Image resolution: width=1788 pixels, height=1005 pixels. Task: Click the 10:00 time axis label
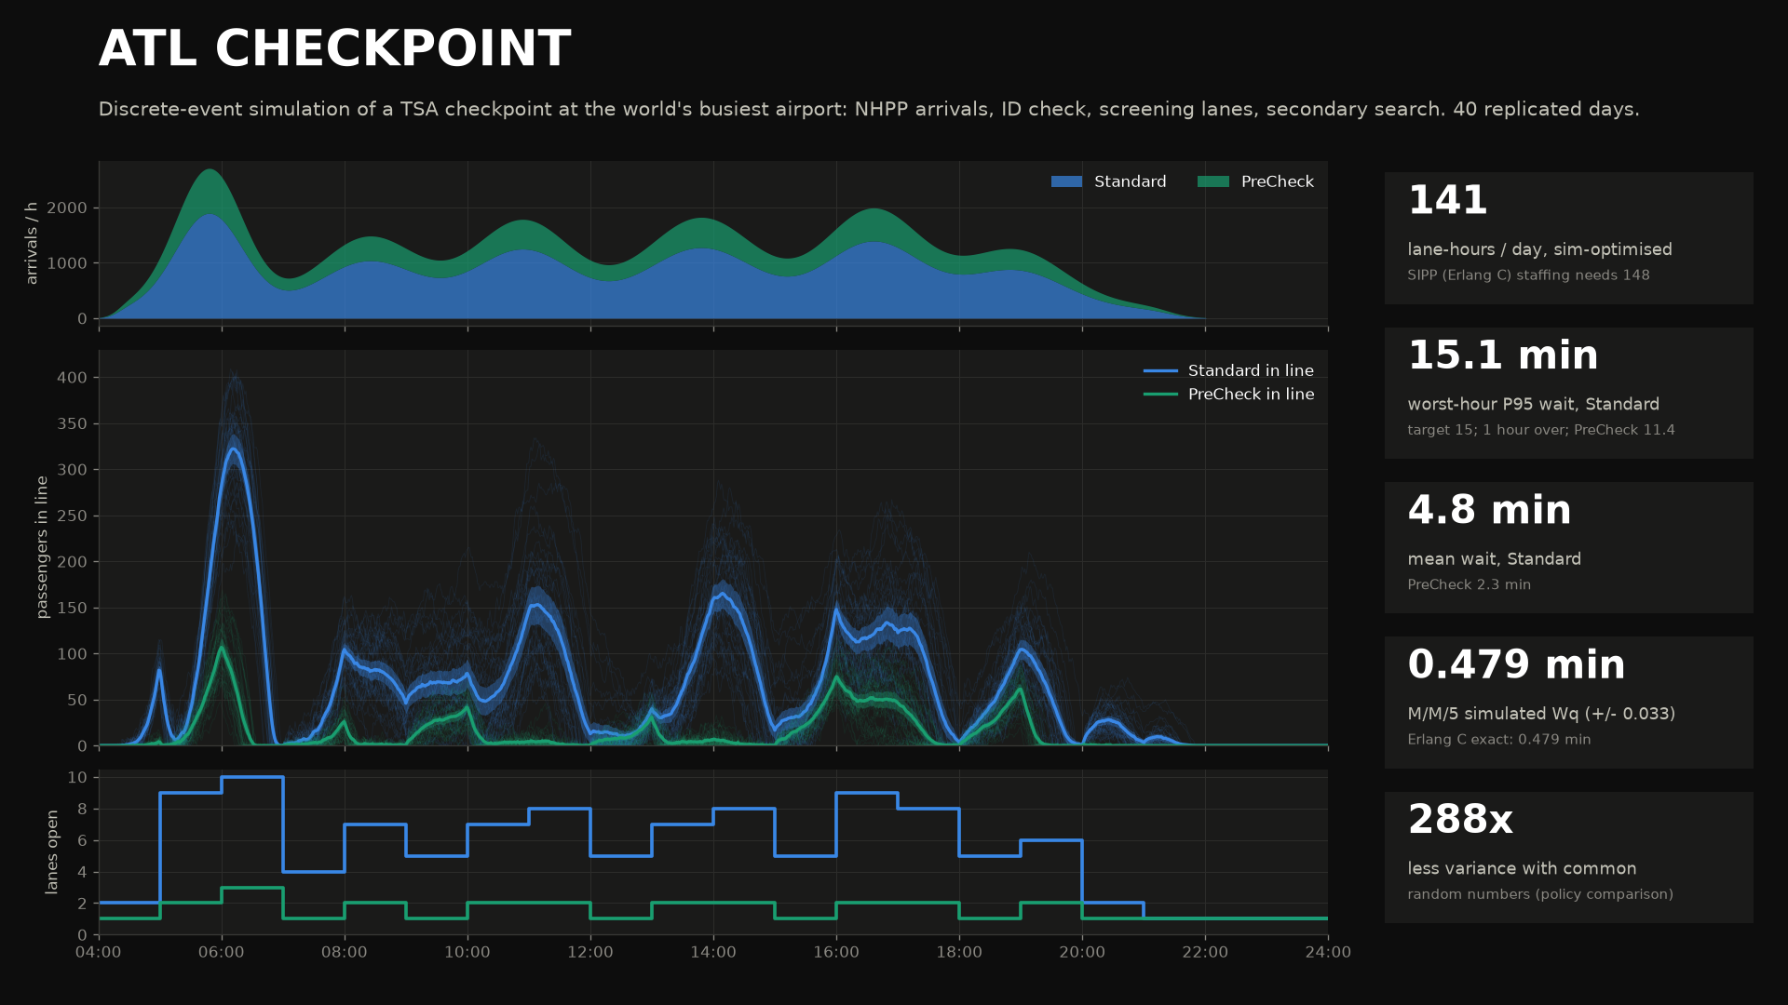coord(467,952)
